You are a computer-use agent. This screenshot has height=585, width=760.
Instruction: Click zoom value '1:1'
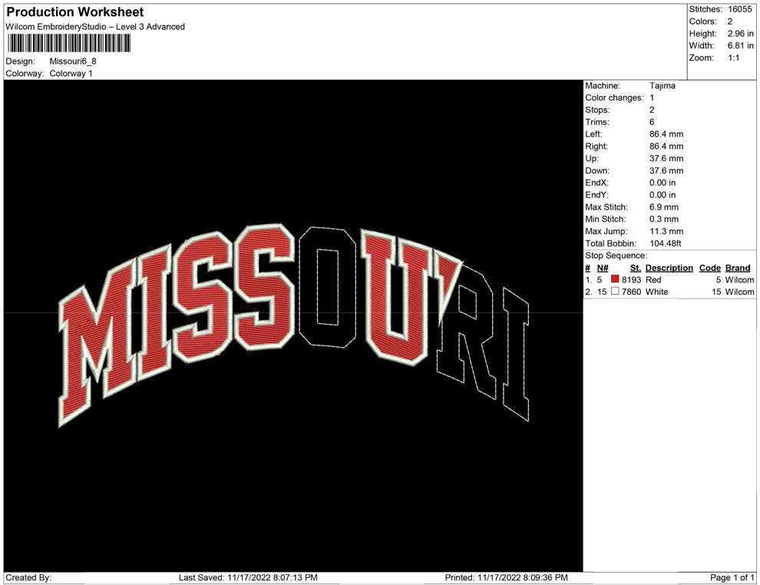[x=733, y=58]
